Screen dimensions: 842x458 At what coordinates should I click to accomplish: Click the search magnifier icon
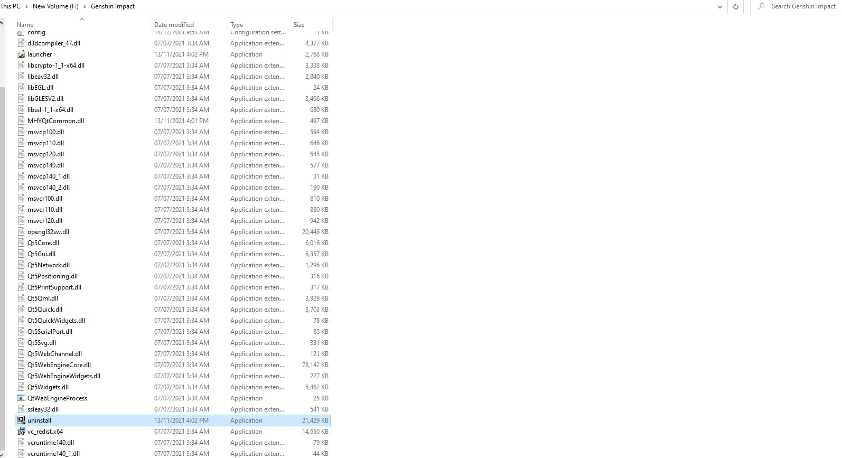coord(761,6)
